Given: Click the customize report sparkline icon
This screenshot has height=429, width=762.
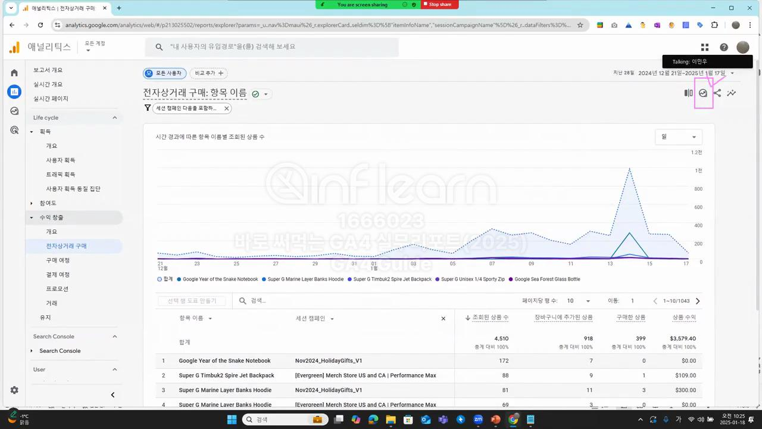Looking at the screenshot, I should click(732, 93).
